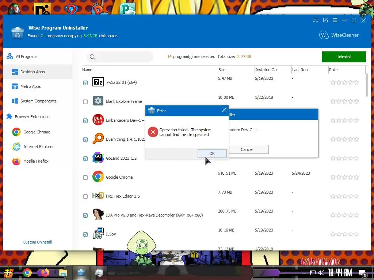This screenshot has height=280, width=374.
Task: Click the Google Chrome list icon
Action: pyautogui.click(x=98, y=176)
